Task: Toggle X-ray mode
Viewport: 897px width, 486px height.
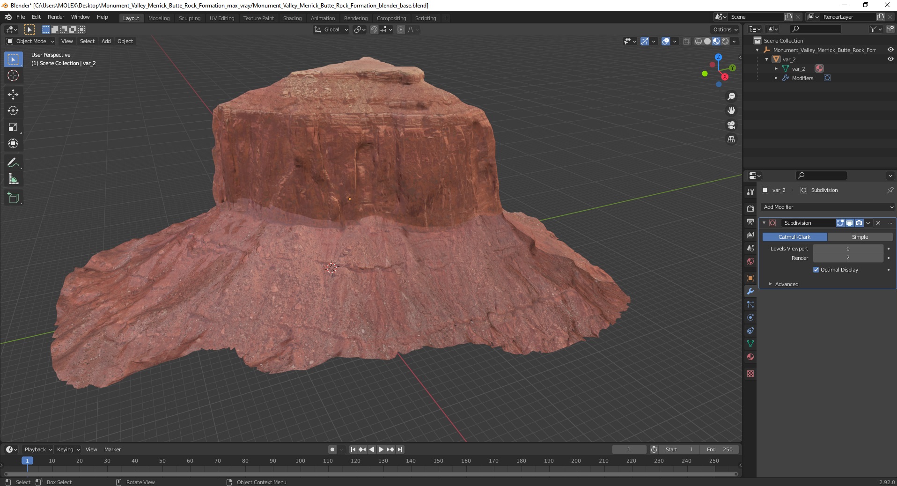Action: point(687,41)
